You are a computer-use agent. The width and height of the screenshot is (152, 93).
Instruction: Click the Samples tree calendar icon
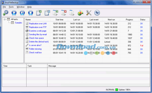pos(12,23)
